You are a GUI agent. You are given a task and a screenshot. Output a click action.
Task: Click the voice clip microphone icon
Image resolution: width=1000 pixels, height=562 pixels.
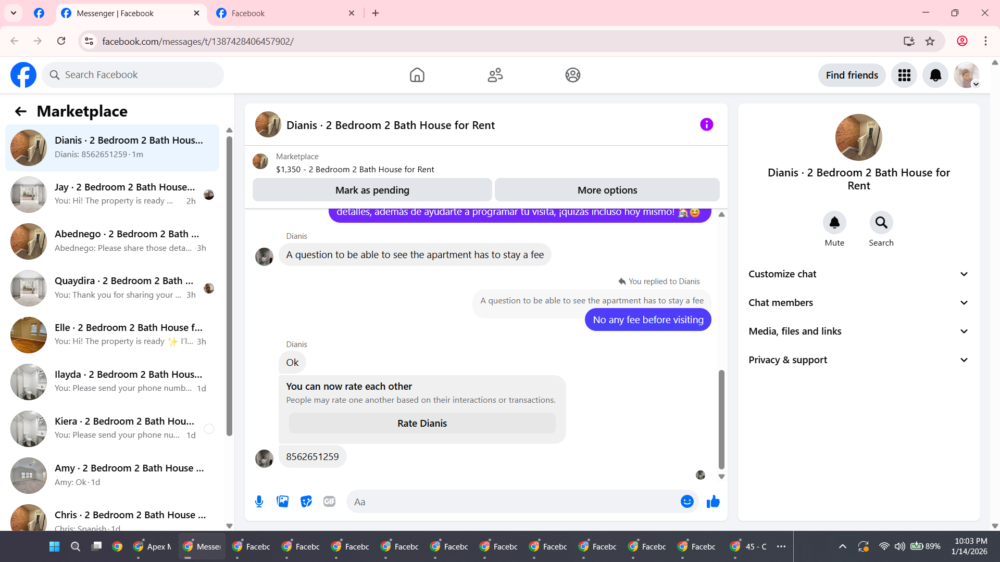[259, 501]
